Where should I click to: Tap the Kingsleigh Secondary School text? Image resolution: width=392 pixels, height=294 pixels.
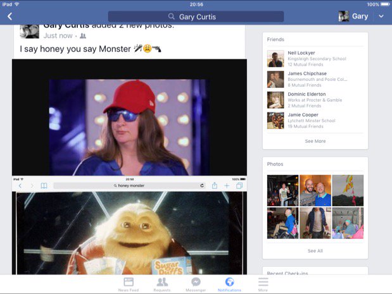(x=317, y=59)
